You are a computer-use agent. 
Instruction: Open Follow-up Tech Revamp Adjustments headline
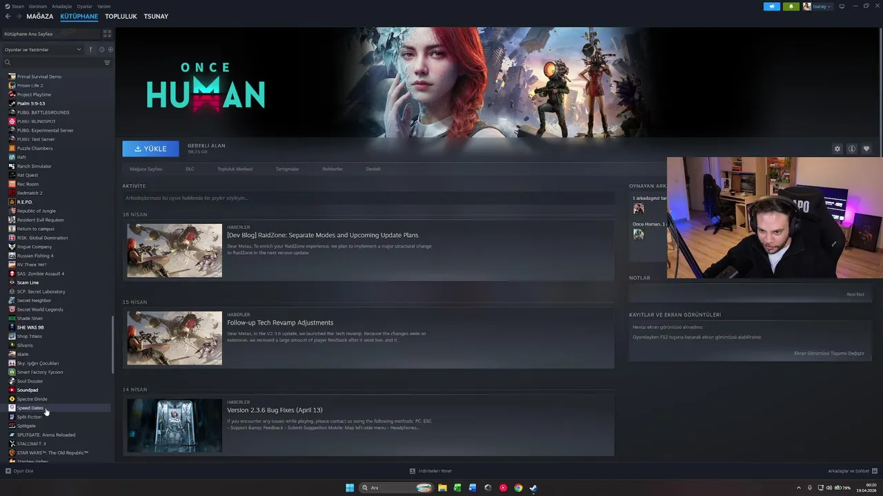[280, 322]
